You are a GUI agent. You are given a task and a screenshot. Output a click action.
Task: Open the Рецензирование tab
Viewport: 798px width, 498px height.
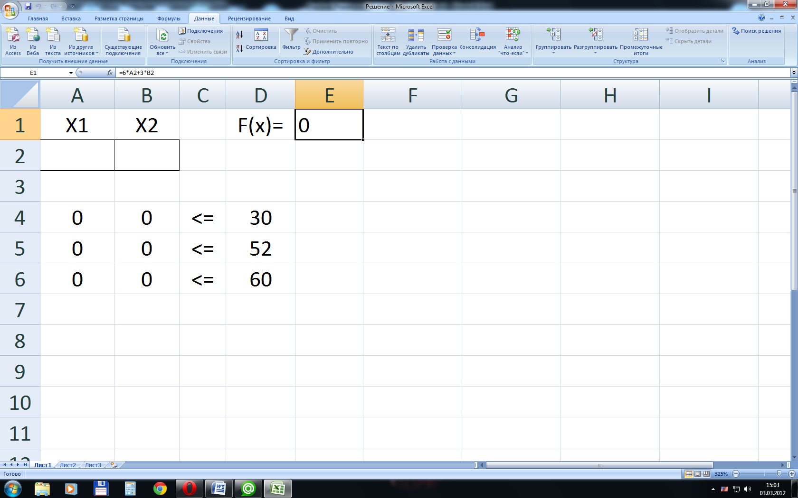click(249, 18)
